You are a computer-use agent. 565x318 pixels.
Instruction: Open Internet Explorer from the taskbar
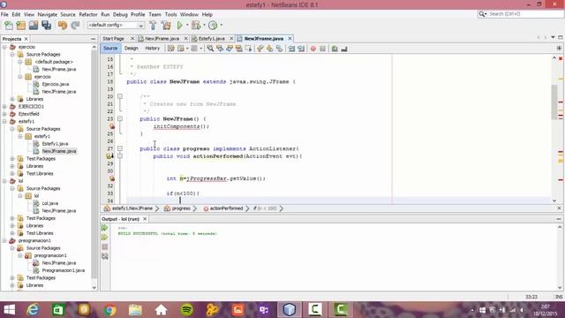click(x=33, y=310)
